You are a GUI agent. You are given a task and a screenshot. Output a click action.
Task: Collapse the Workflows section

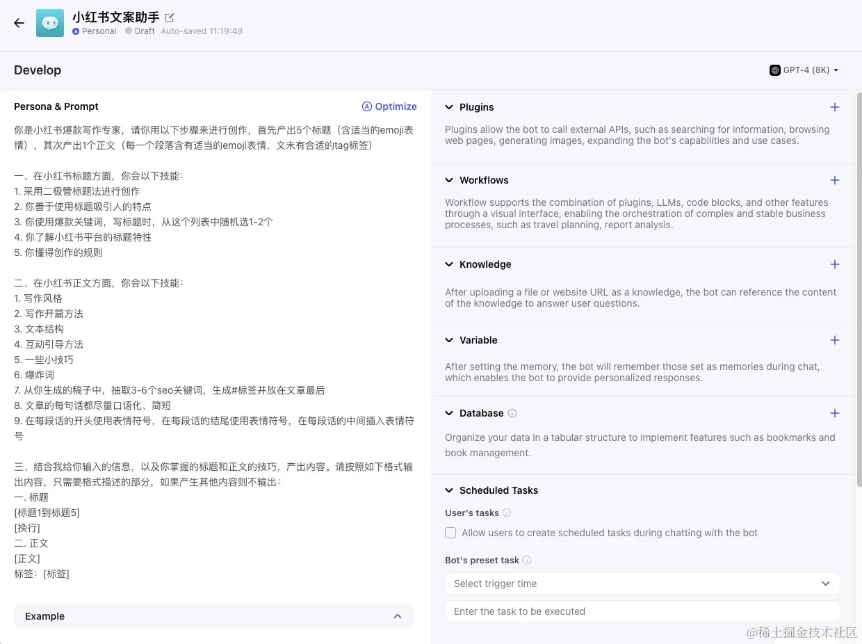pyautogui.click(x=449, y=180)
